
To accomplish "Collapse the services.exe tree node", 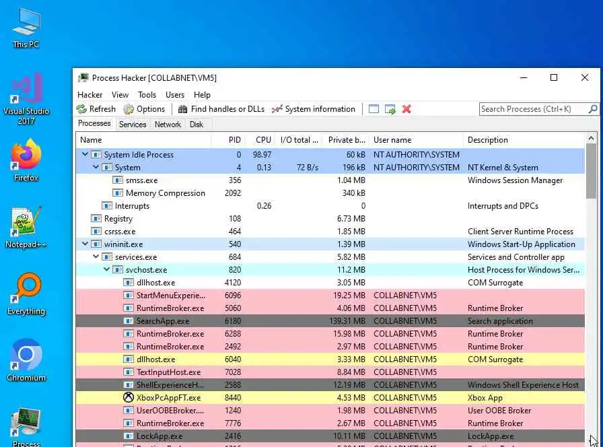I will pos(96,256).
